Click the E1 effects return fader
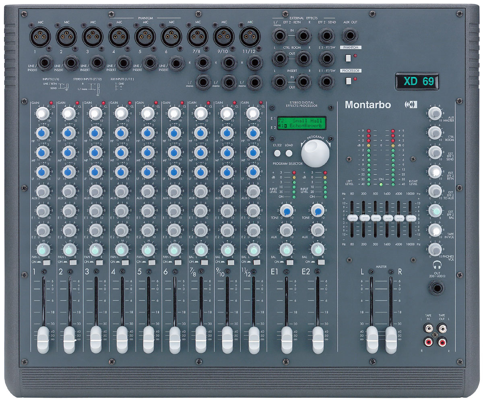The width and height of the screenshot is (483, 401). (286, 340)
